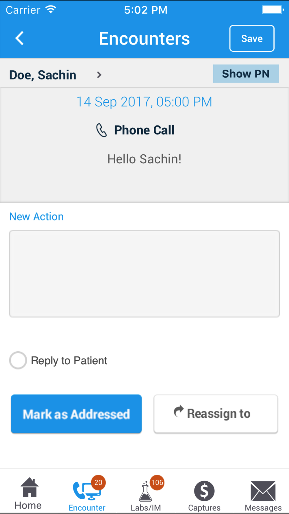Open the Home tab icon
The width and height of the screenshot is (289, 514).
click(x=29, y=487)
